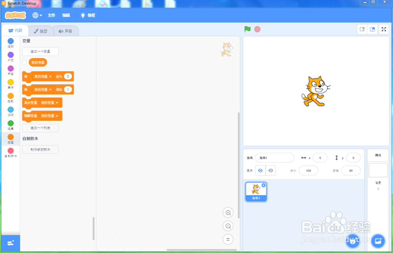Open dropdown in 隐藏变量 block
Viewport: 393px width, 253px height.
click(x=50, y=116)
